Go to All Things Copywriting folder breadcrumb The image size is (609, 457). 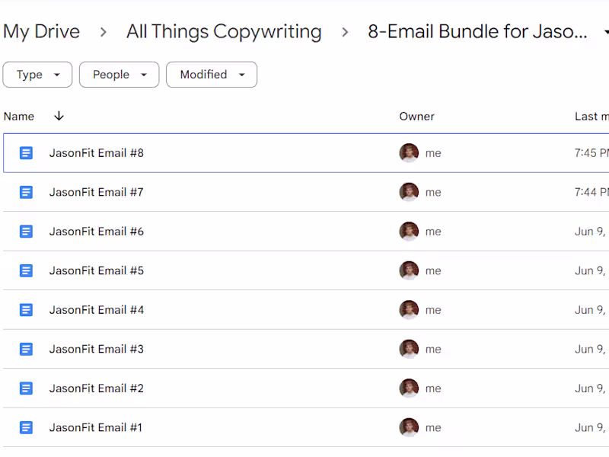224,32
